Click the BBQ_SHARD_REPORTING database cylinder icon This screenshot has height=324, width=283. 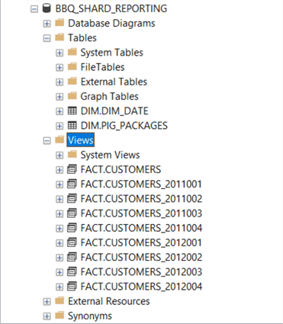pyautogui.click(x=47, y=8)
